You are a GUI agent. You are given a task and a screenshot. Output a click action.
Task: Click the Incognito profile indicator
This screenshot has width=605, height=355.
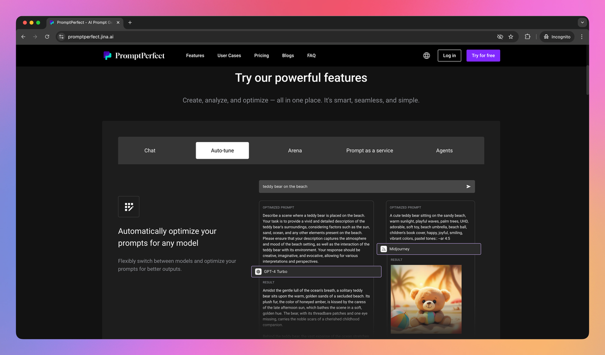[x=557, y=37]
